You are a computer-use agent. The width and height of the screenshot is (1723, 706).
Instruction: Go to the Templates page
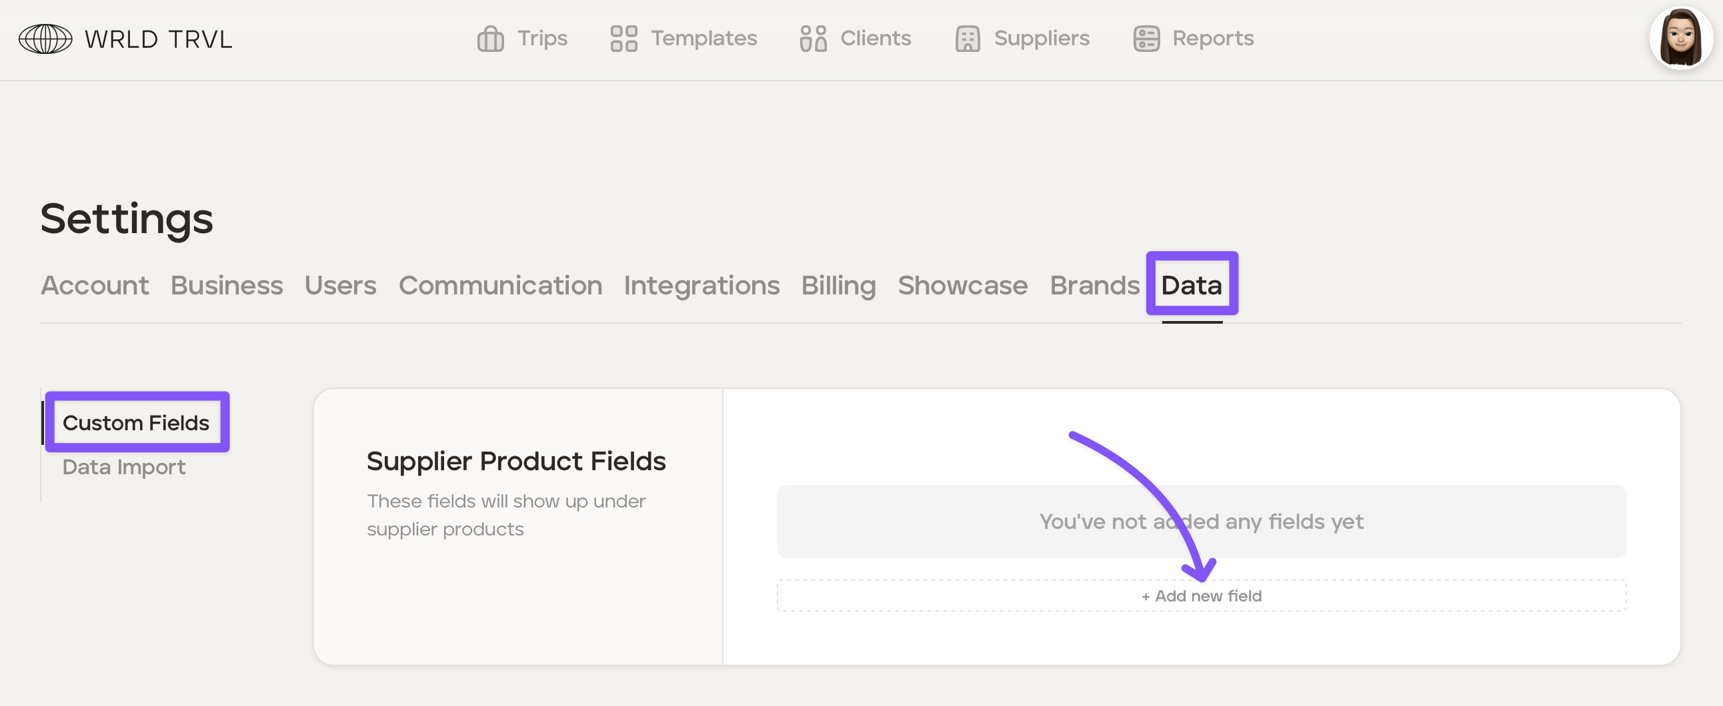point(703,39)
